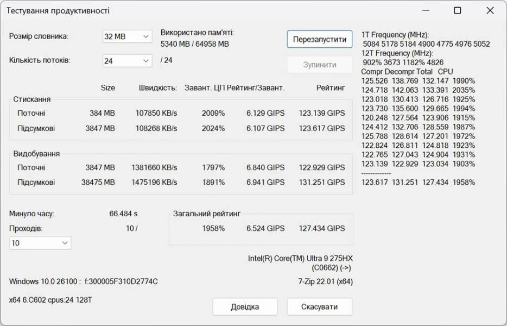Open the passes dropdown set to 10
The height and width of the screenshot is (326, 507).
[40, 243]
